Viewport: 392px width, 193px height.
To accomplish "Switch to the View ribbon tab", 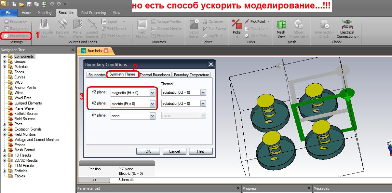I will [x=116, y=13].
